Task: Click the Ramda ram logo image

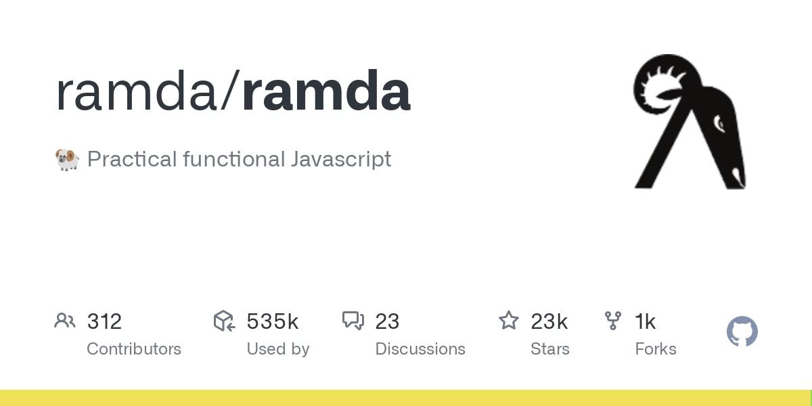Action: click(x=690, y=122)
